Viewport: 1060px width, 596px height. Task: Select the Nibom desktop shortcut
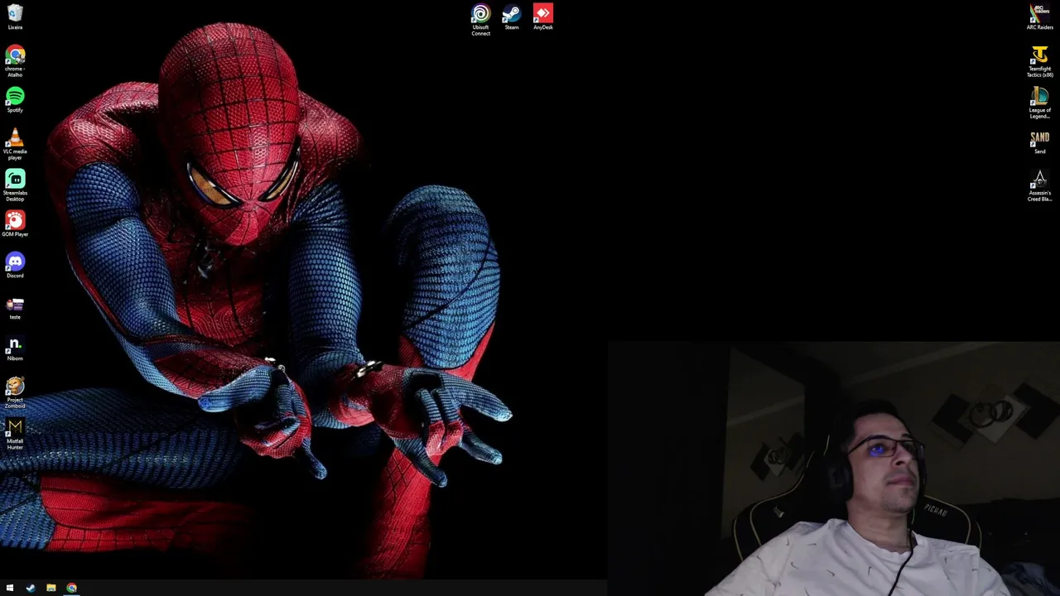tap(15, 348)
